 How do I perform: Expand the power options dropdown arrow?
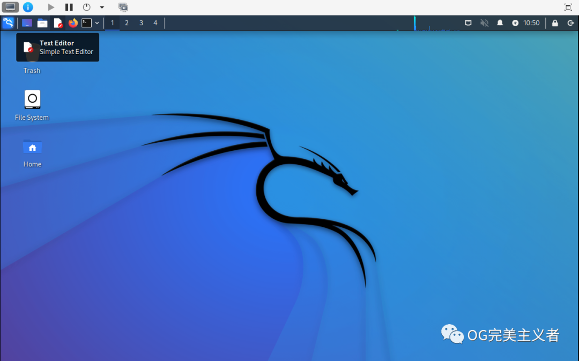click(x=102, y=7)
